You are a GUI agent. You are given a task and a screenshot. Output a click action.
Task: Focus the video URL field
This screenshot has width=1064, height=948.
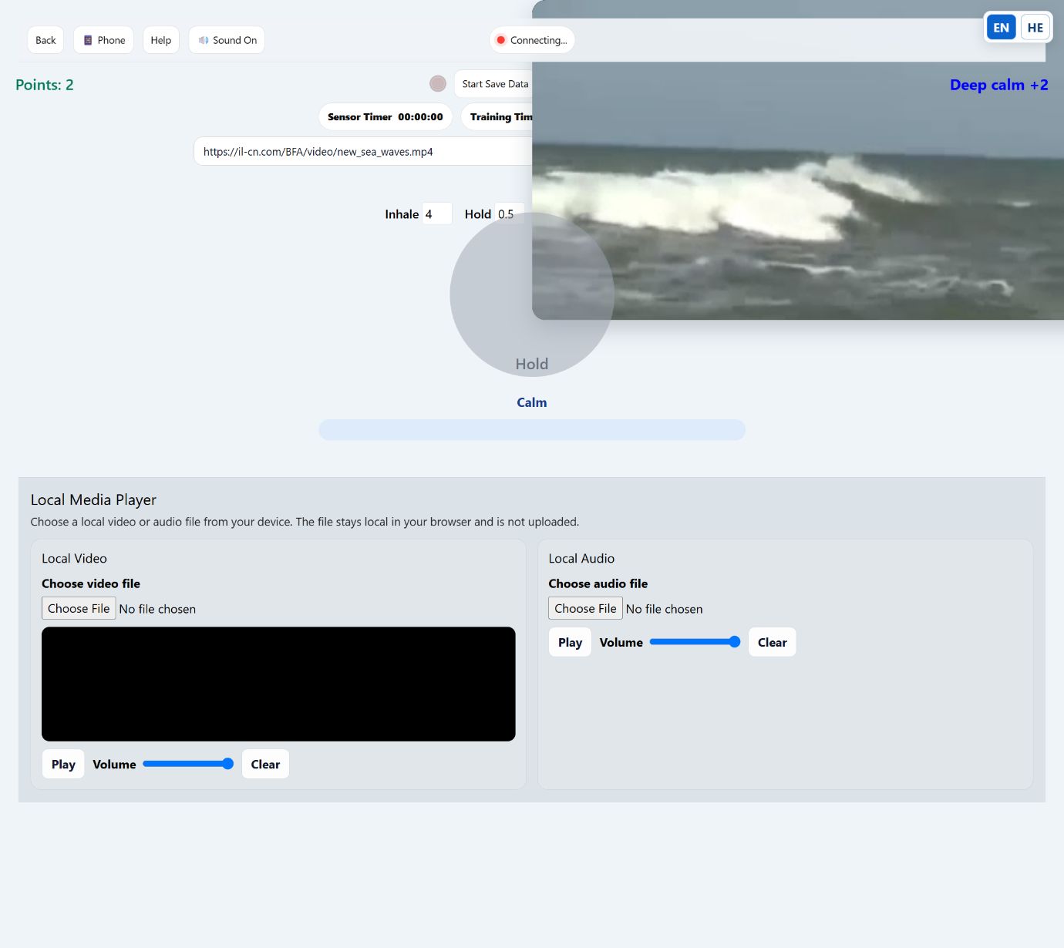point(363,152)
